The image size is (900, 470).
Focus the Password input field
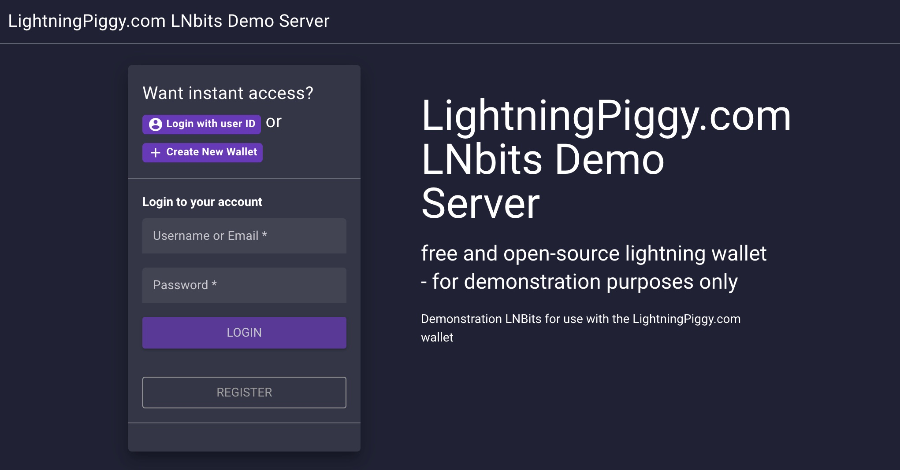(x=244, y=285)
